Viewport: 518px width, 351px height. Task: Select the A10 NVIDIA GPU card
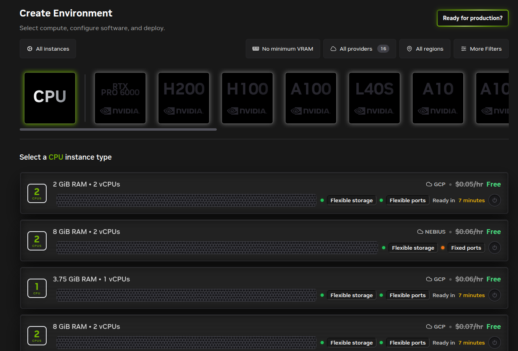tap(438, 98)
